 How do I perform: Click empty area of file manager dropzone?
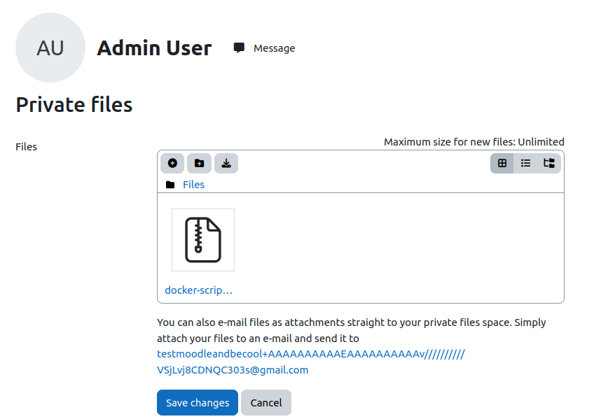click(x=398, y=248)
